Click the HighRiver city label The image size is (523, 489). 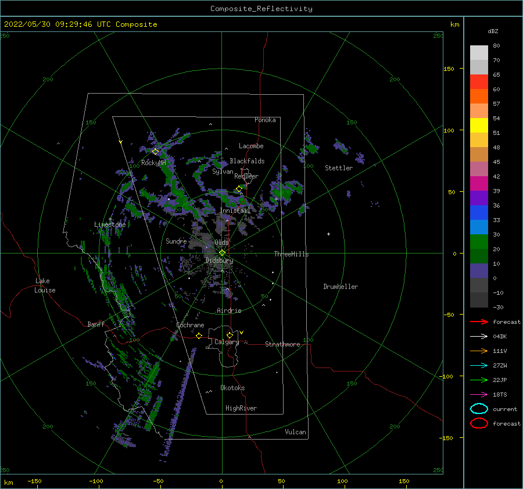tap(241, 408)
